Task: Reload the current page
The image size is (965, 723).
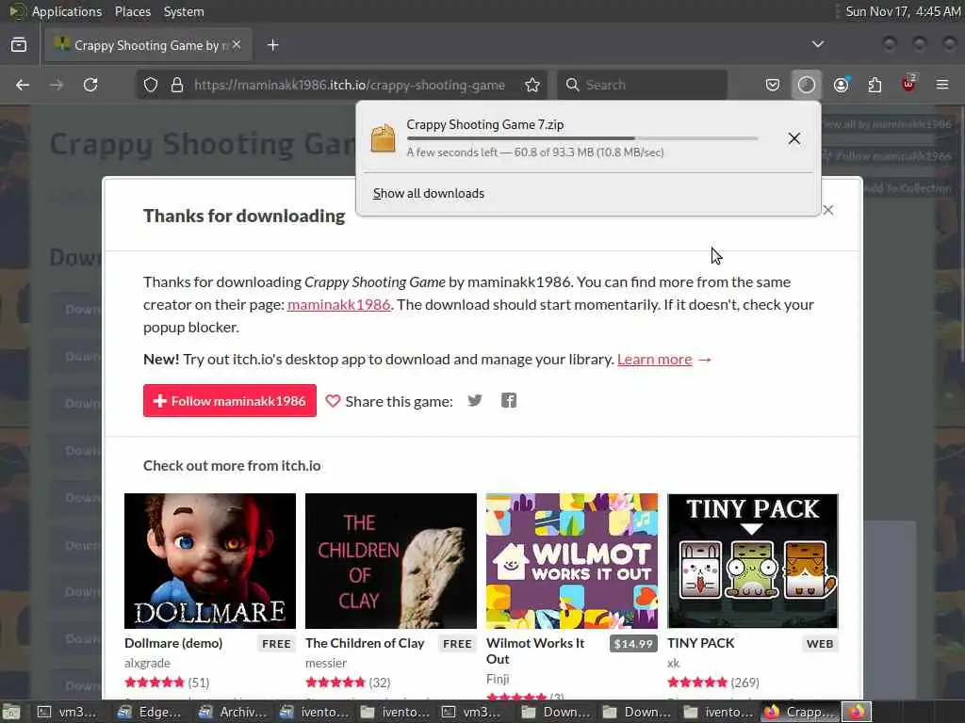Action: 90,85
